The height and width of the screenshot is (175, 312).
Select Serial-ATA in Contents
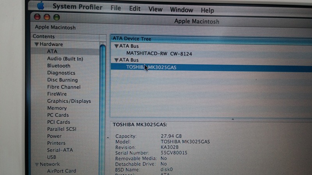(60, 150)
